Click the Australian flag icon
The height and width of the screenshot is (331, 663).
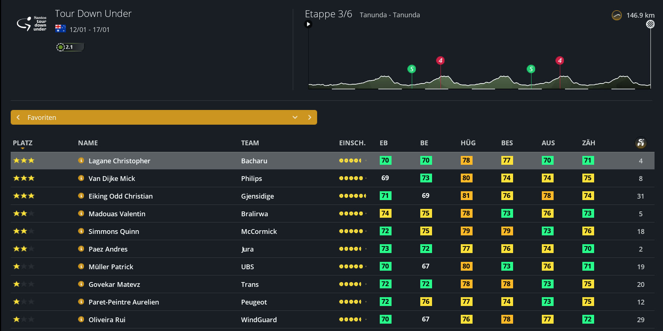60,29
